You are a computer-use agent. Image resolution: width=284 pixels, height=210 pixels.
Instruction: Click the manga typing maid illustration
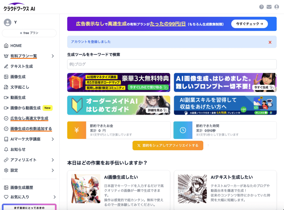tap(192, 189)
